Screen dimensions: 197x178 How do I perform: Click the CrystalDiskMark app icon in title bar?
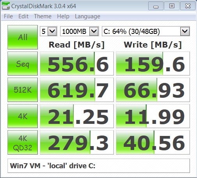click(6, 6)
